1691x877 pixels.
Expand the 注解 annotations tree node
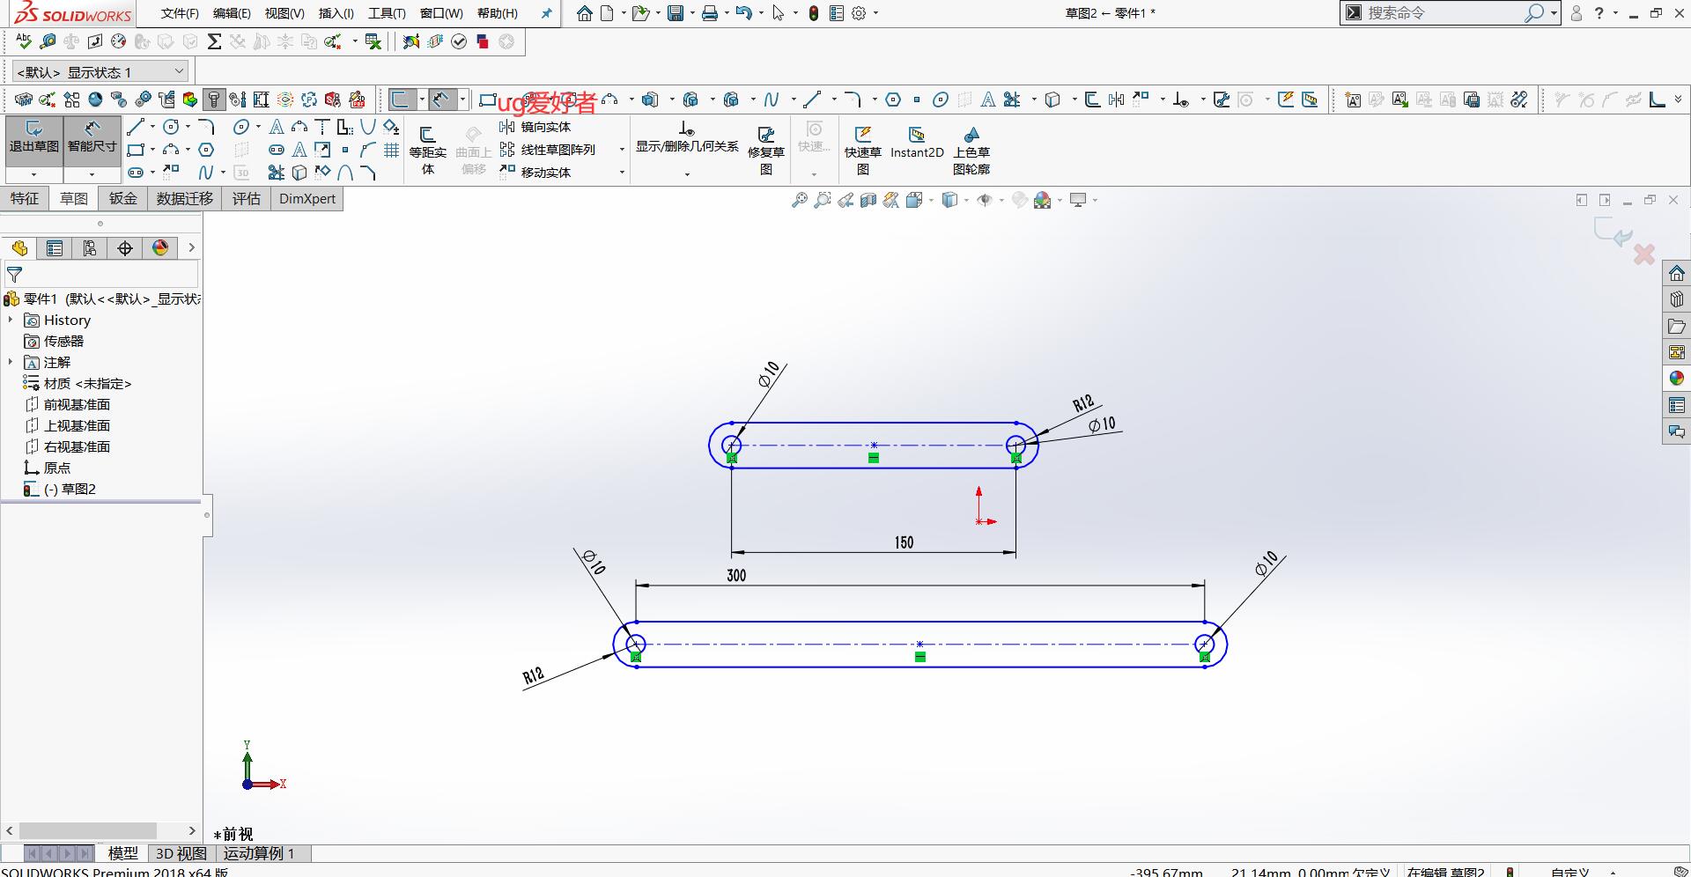pyautogui.click(x=11, y=363)
